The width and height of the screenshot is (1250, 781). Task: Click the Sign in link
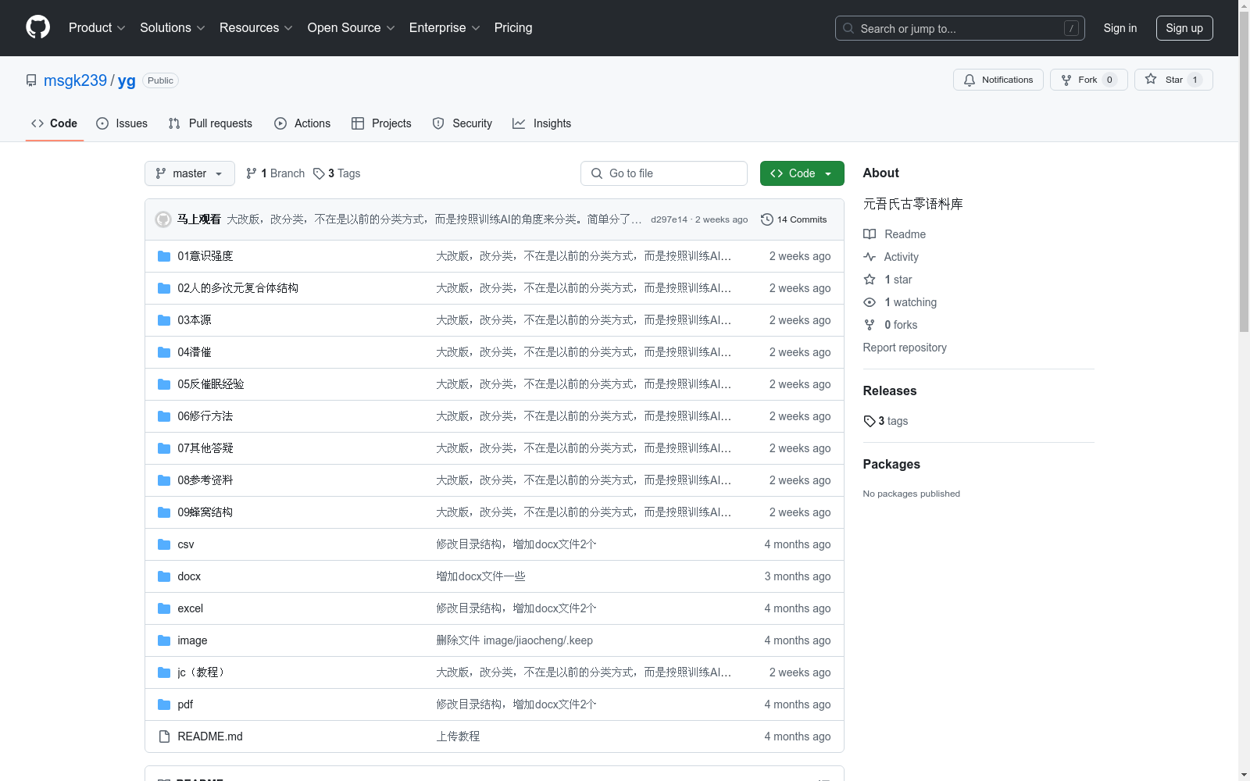(x=1120, y=28)
